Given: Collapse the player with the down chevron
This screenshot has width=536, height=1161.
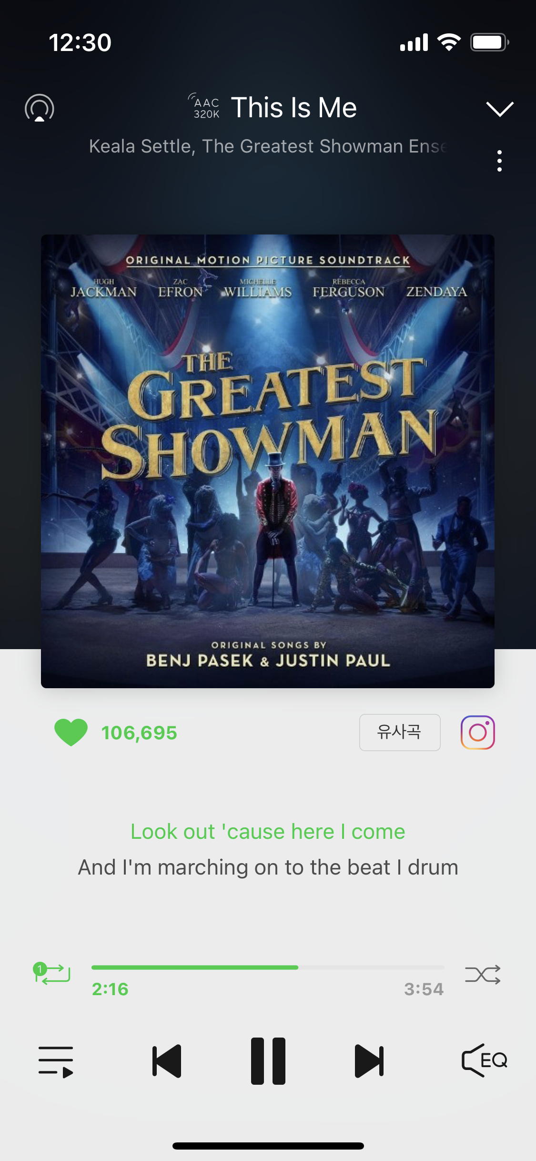Looking at the screenshot, I should pyautogui.click(x=500, y=109).
